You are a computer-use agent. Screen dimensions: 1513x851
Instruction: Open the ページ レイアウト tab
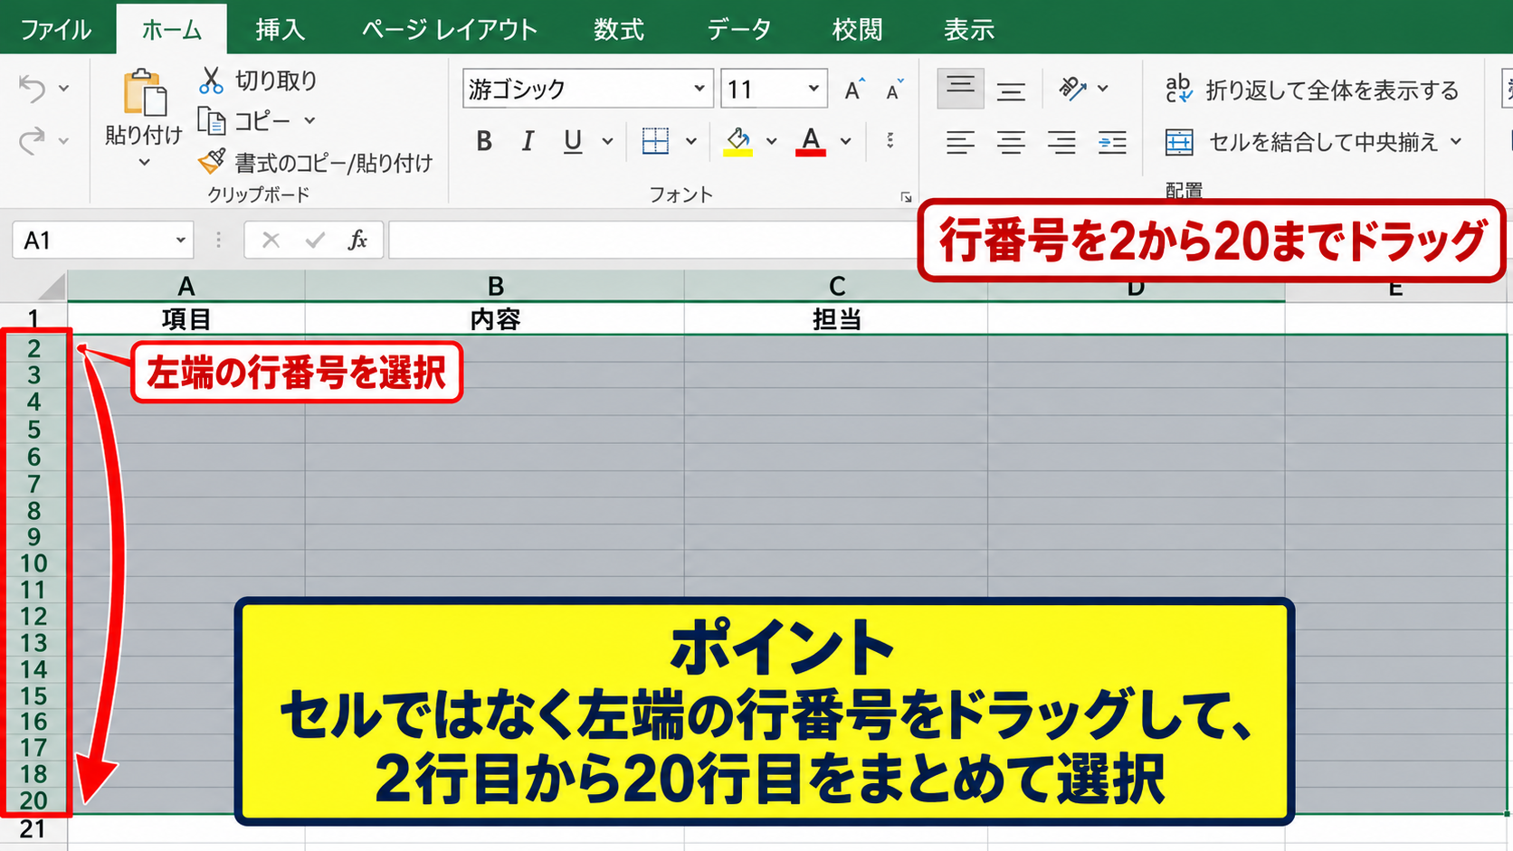click(450, 30)
